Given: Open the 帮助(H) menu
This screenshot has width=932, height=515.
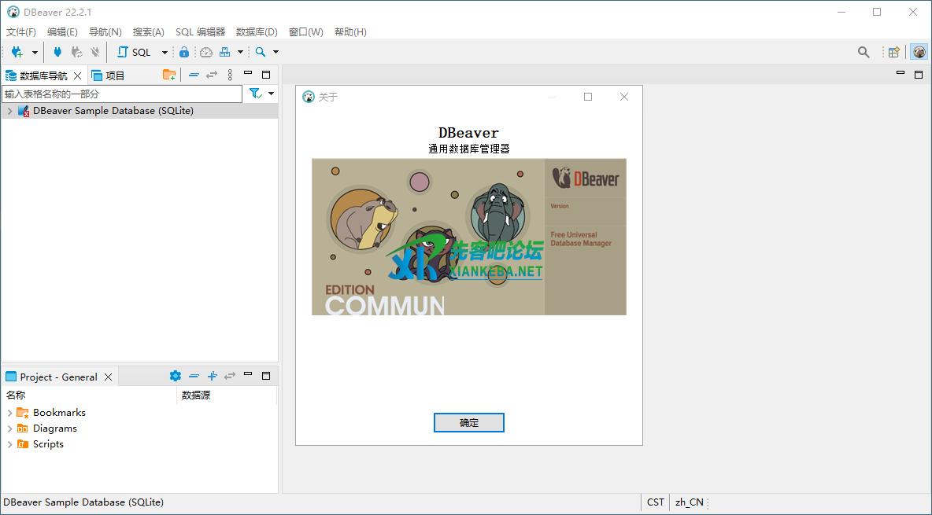Looking at the screenshot, I should tap(350, 31).
